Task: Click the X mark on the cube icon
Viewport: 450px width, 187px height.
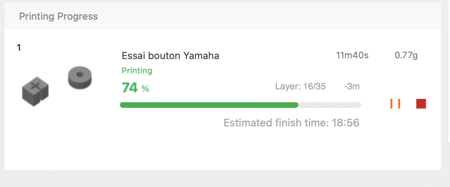Action: tap(36, 86)
